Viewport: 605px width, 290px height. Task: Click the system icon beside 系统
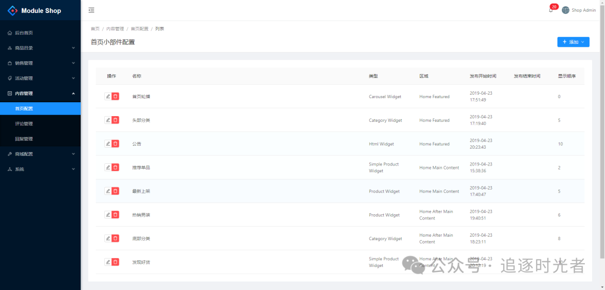[10, 169]
